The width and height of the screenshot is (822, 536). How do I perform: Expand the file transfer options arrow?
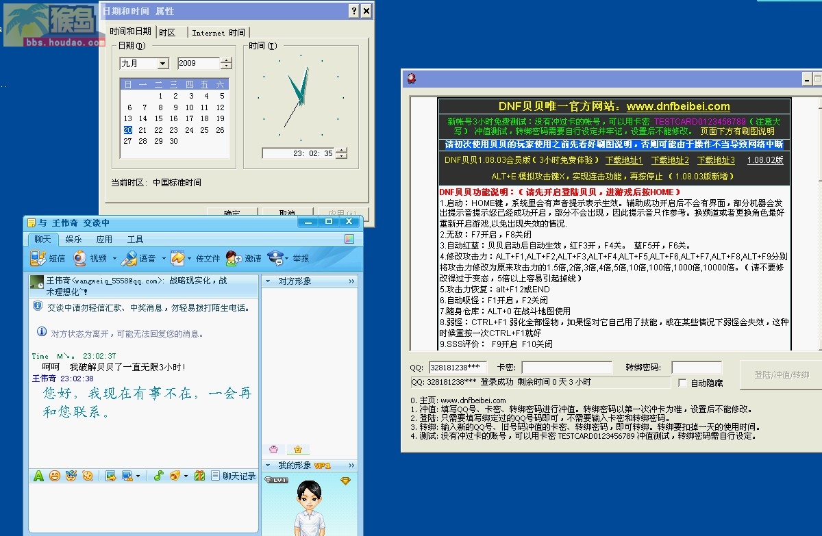(190, 259)
